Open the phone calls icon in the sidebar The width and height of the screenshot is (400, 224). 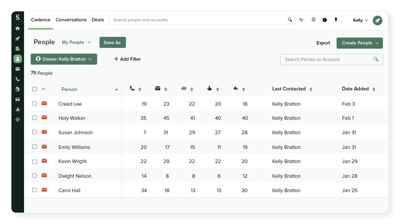click(17, 79)
